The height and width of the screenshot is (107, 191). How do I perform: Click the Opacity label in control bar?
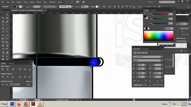tap(77, 7)
